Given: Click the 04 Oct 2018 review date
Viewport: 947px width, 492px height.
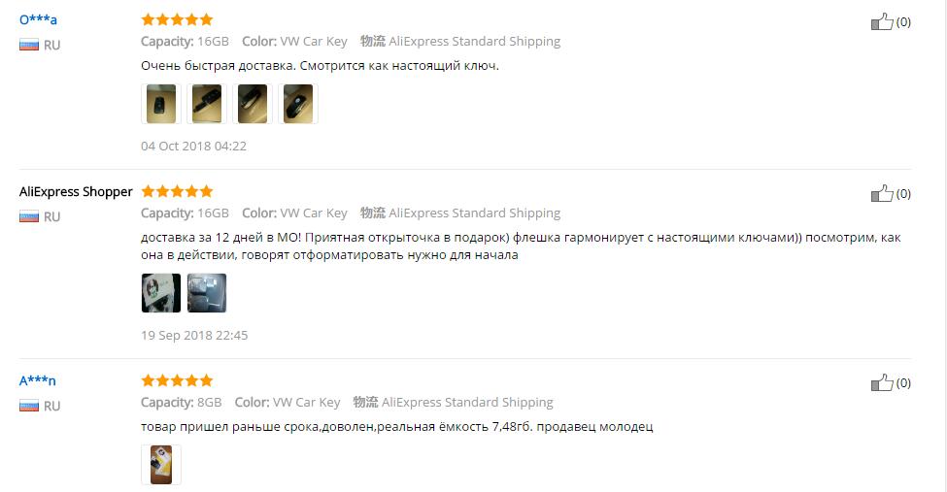Looking at the screenshot, I should click(x=194, y=147).
